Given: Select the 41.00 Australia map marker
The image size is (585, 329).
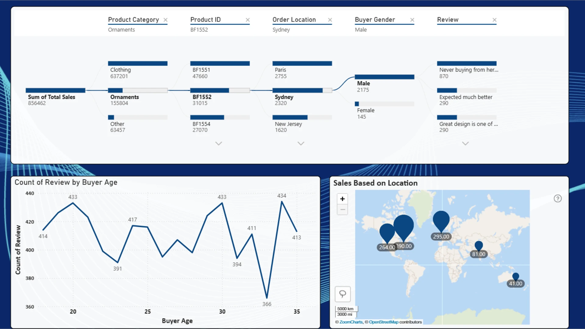Looking at the screenshot, I should point(516,277).
